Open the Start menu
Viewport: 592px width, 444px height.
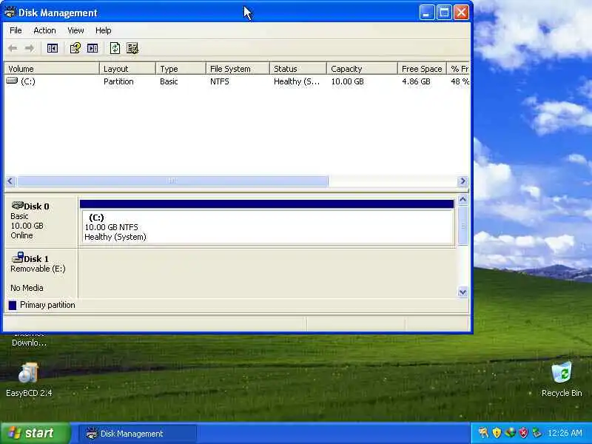click(x=36, y=433)
